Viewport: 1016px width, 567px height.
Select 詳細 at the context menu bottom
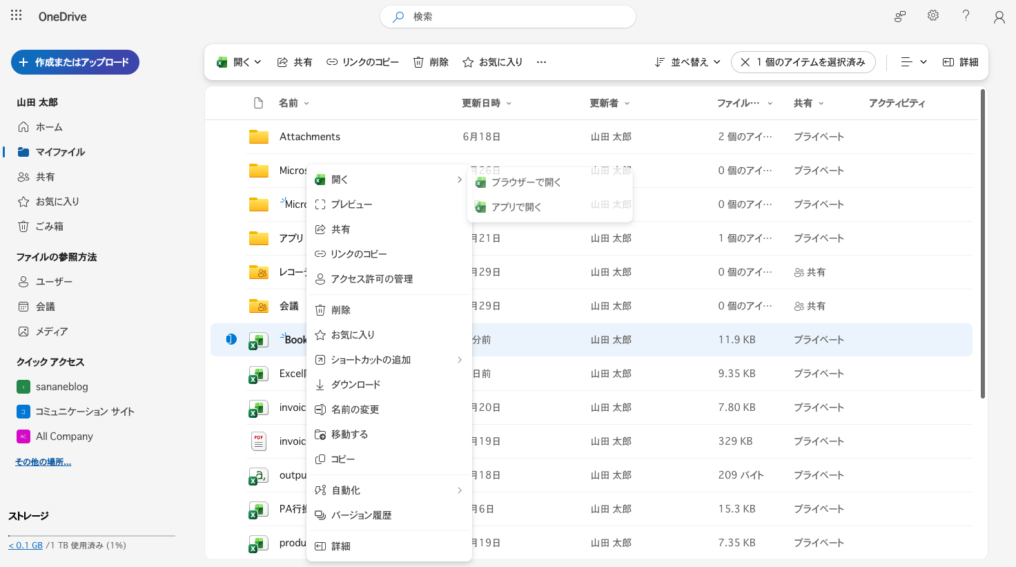click(x=389, y=546)
